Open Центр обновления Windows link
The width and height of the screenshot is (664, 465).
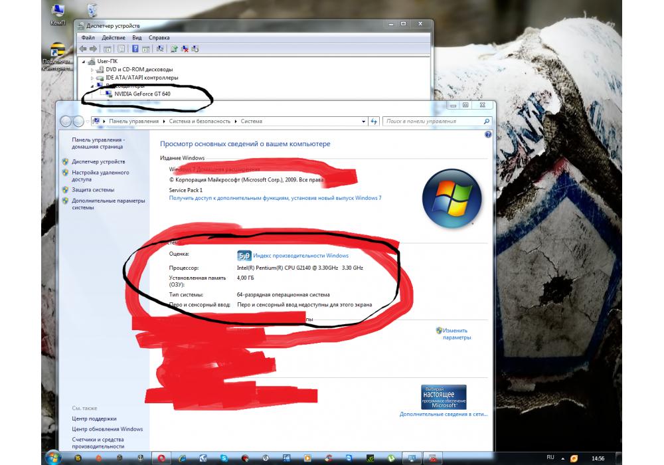[x=107, y=429]
